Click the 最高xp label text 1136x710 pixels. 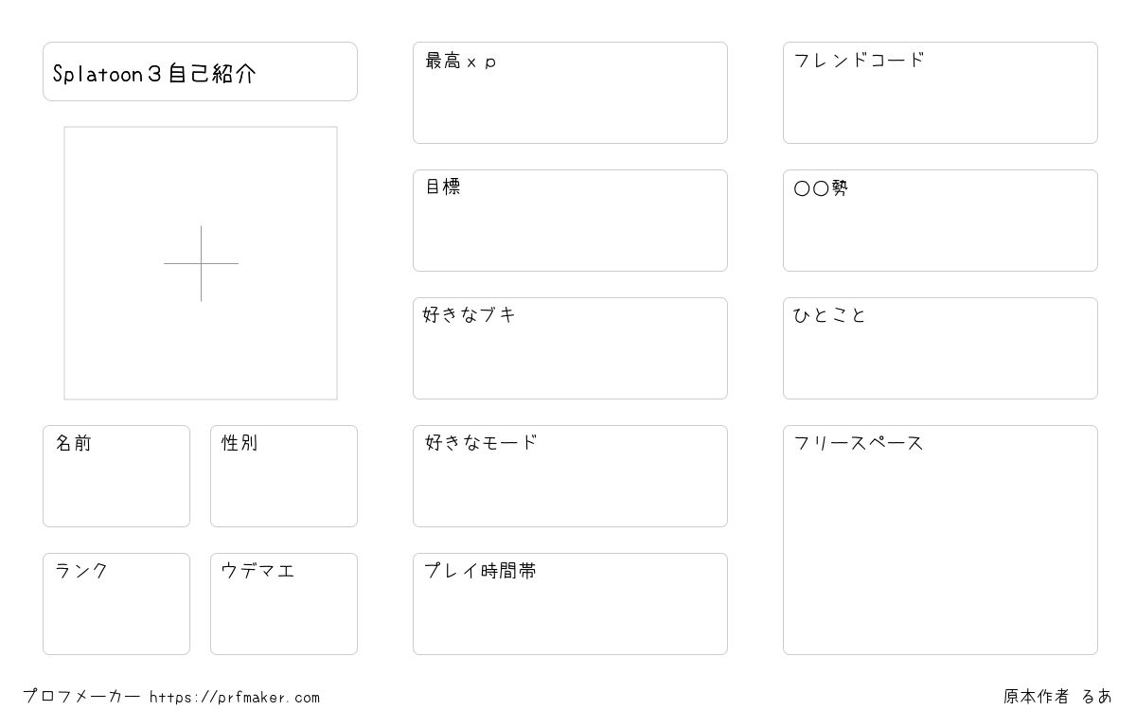point(461,62)
